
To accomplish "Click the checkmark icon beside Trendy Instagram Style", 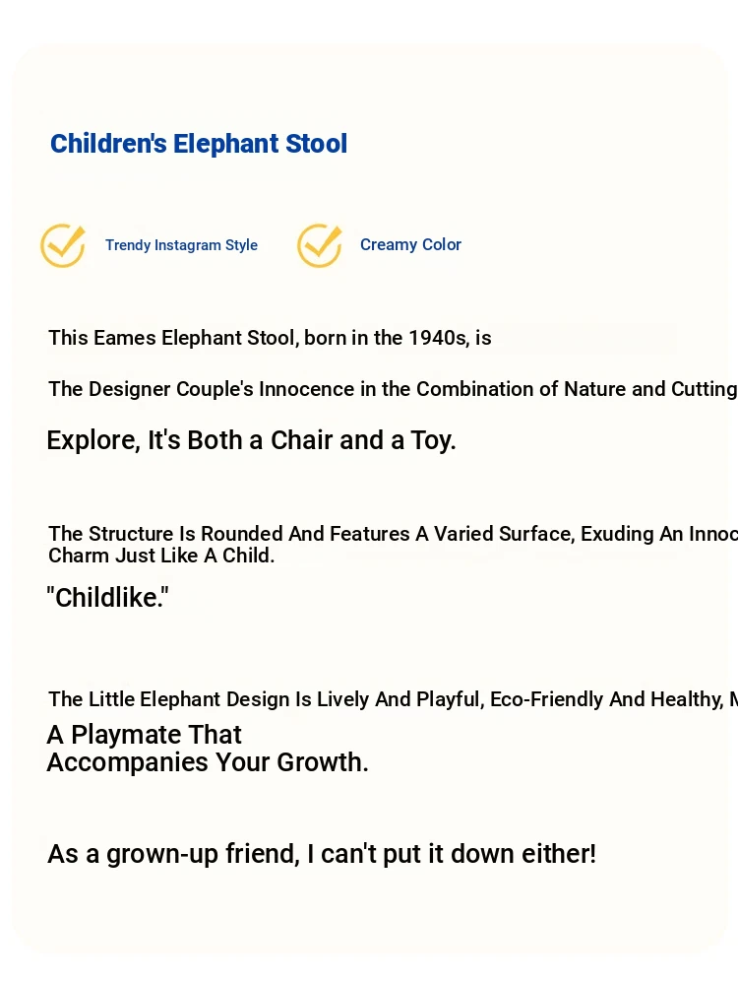I will click(63, 245).
